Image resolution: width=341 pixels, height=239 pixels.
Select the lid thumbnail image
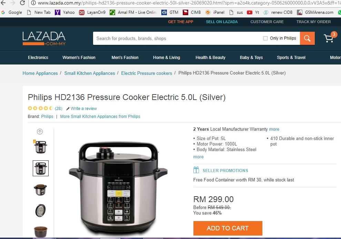tap(40, 210)
